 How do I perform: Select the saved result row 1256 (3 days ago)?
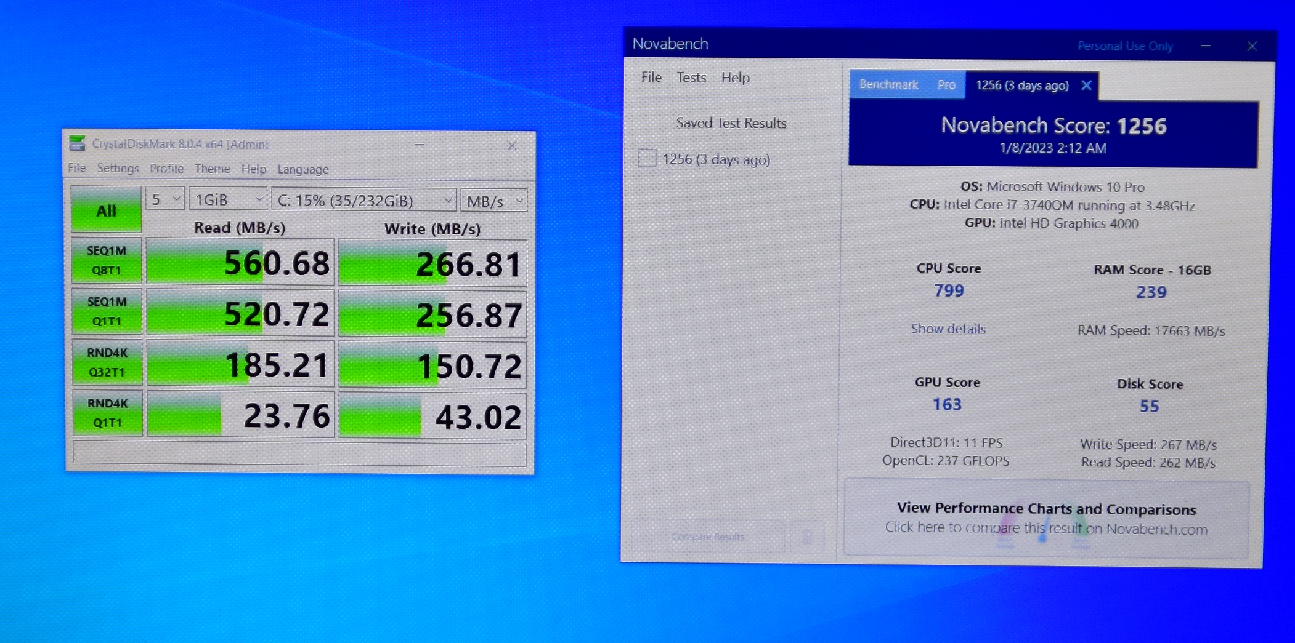point(716,159)
